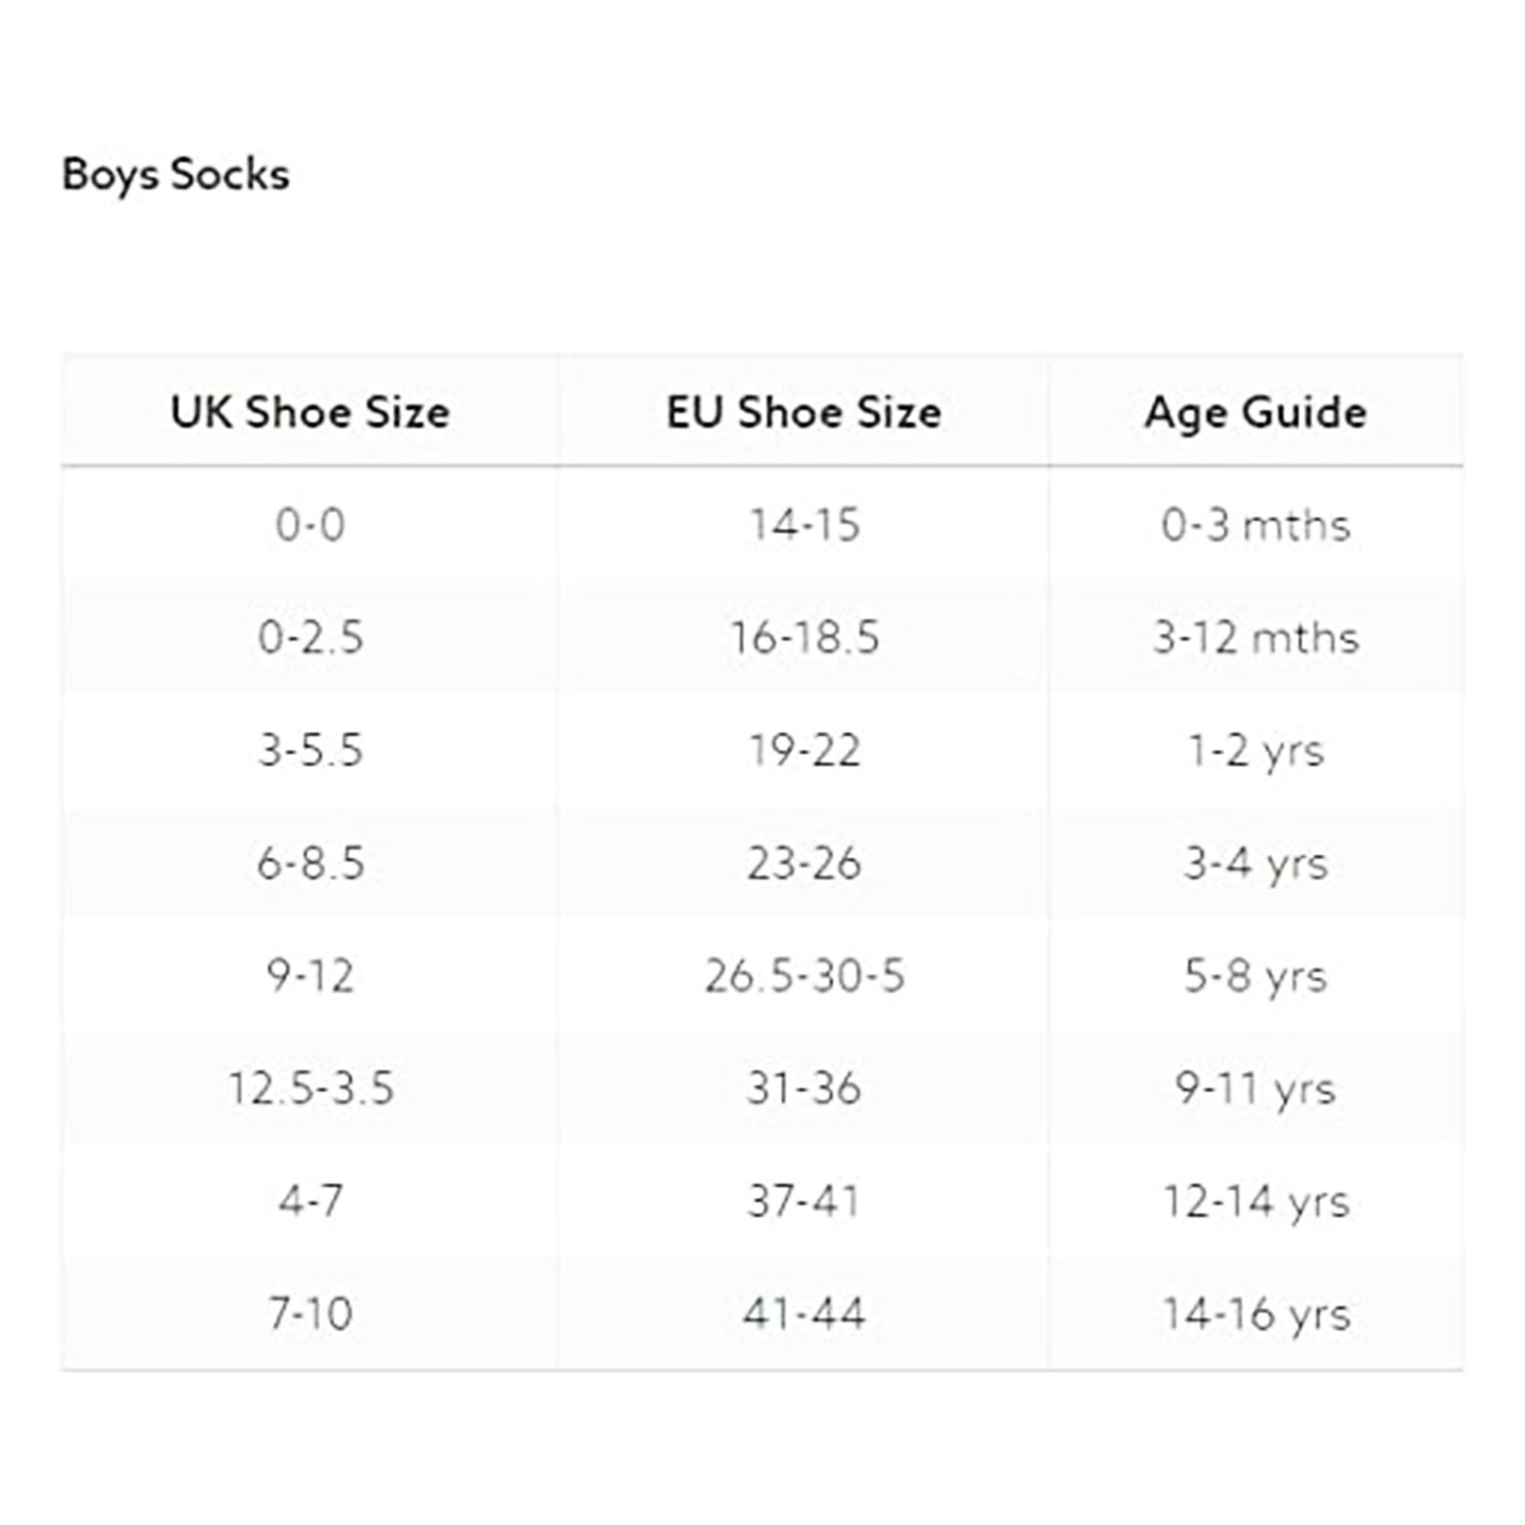Click the 19-22 EU size cell
The width and height of the screenshot is (1525, 1525).
[x=804, y=750]
